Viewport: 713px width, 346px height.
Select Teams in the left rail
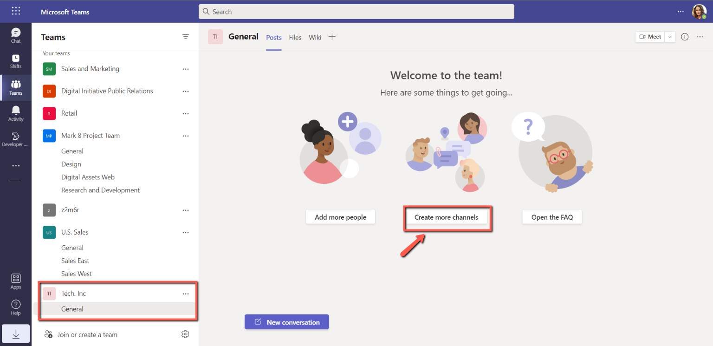click(x=16, y=87)
